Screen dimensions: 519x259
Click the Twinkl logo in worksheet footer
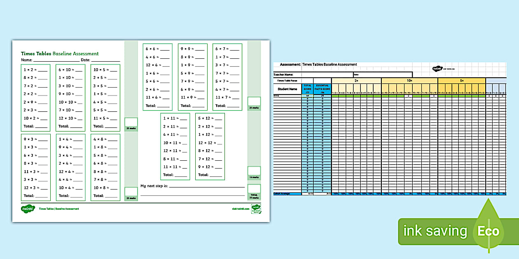(27, 208)
